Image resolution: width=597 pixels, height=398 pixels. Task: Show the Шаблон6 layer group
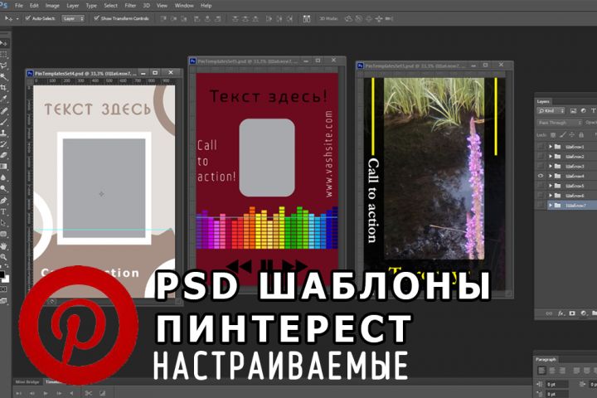click(541, 196)
